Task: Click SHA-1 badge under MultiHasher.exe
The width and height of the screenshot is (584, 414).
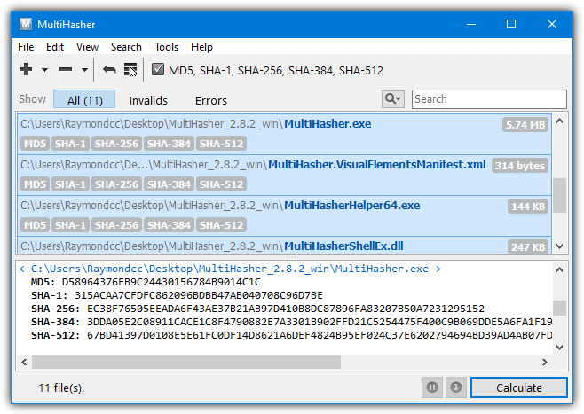Action: click(70, 144)
